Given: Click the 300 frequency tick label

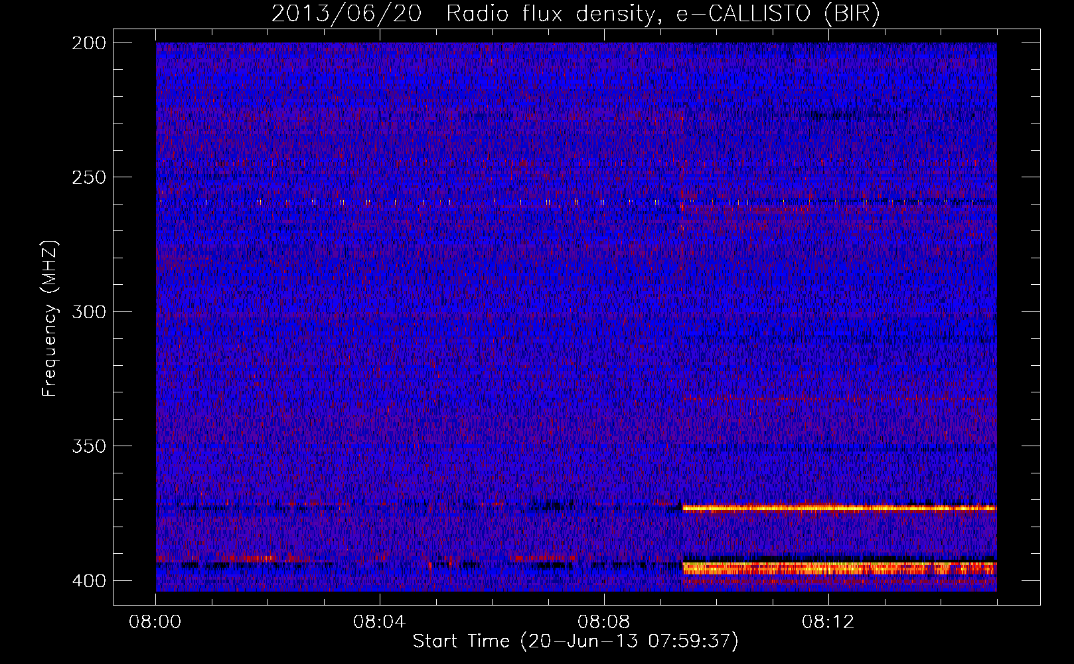Looking at the screenshot, I should [x=88, y=311].
